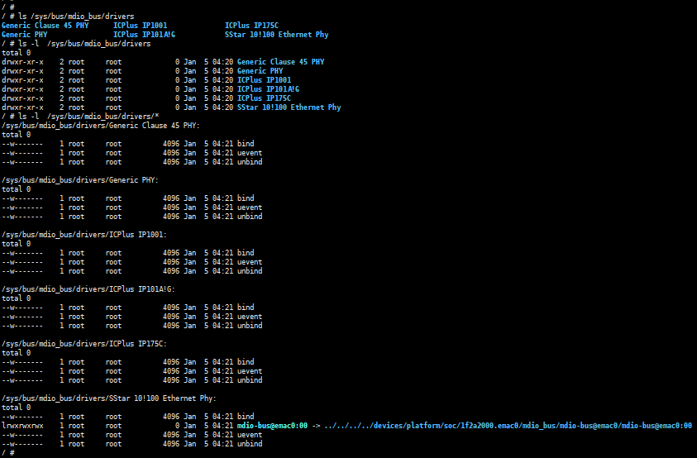The image size is (697, 458).
Task: Click the uevent file under the Generic PHY section
Action: coord(250,208)
